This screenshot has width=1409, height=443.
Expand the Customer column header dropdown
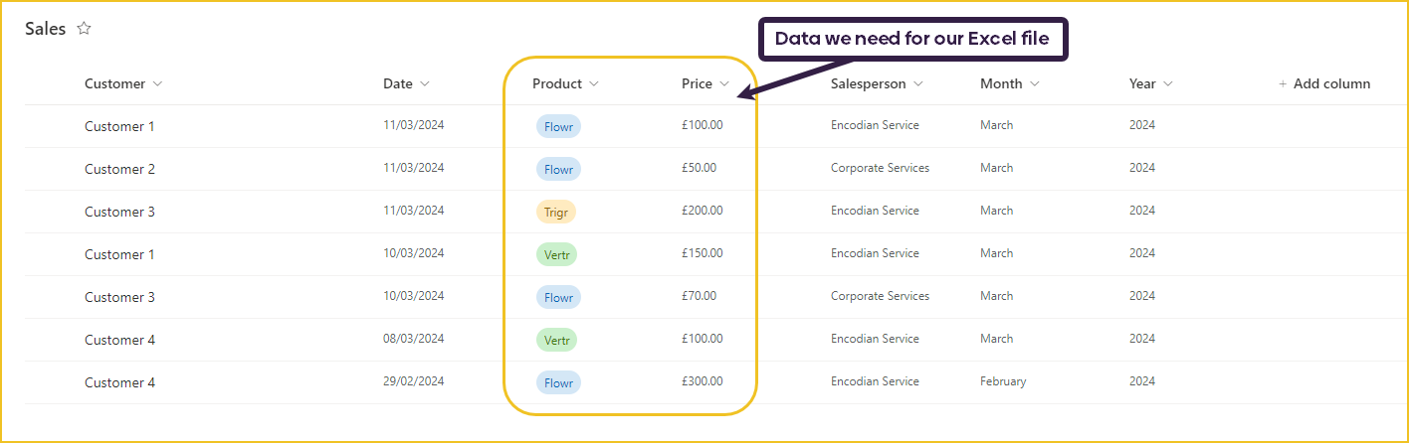pos(157,83)
